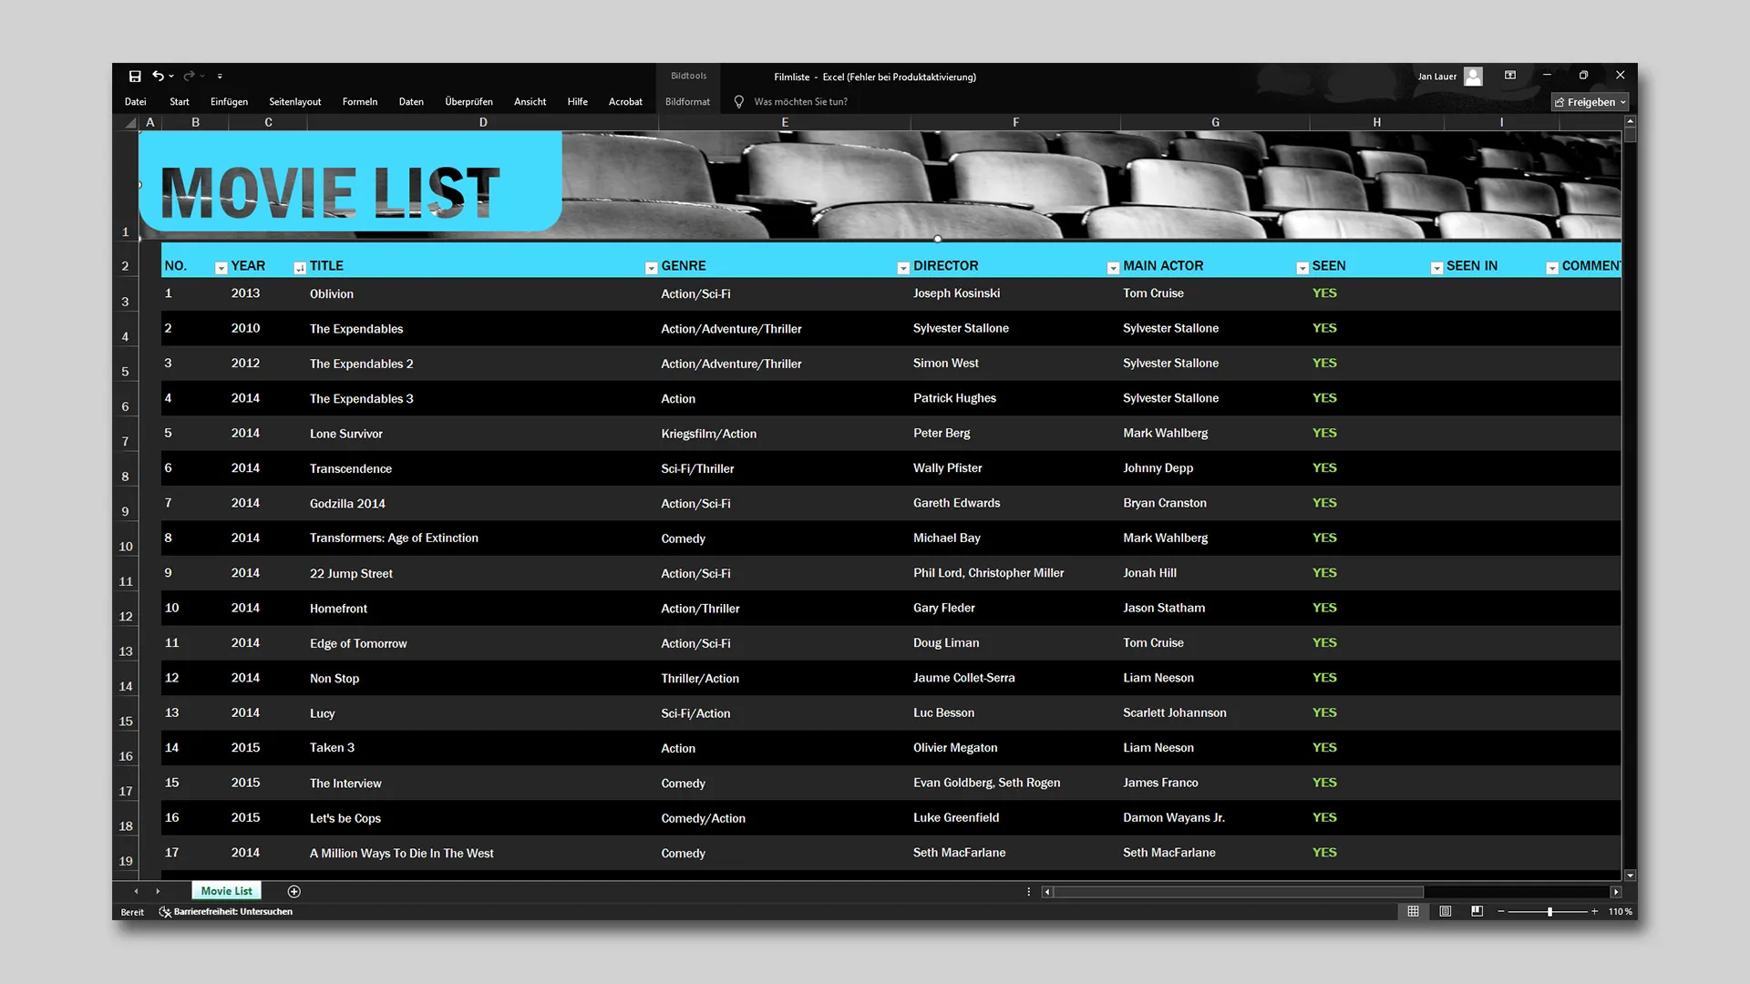Click in the 'Was möchten Sie tun?' field
Image resolution: width=1750 pixels, height=984 pixels.
(x=800, y=102)
